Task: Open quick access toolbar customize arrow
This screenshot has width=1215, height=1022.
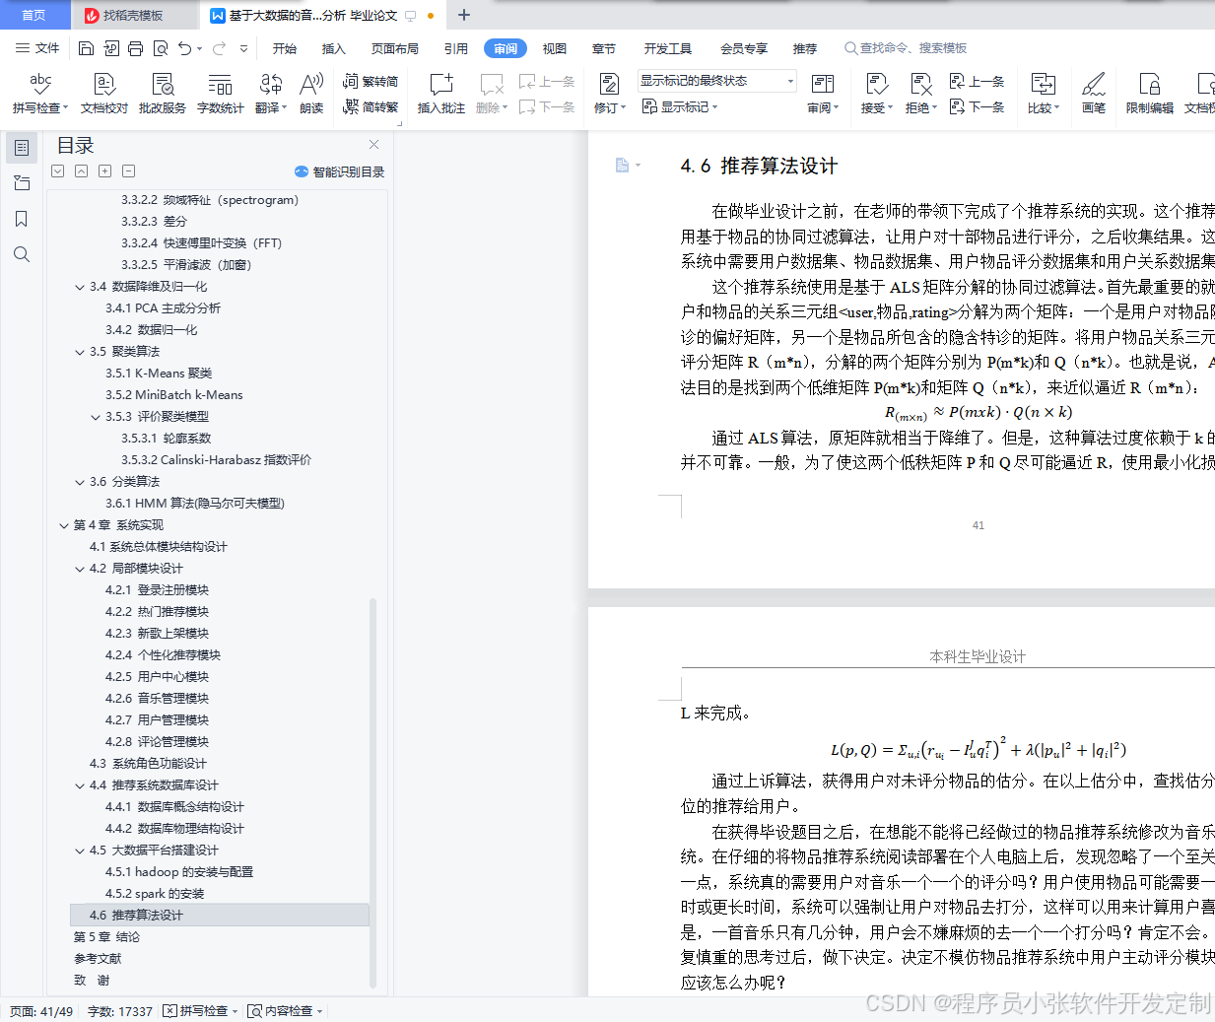Action: click(x=243, y=48)
